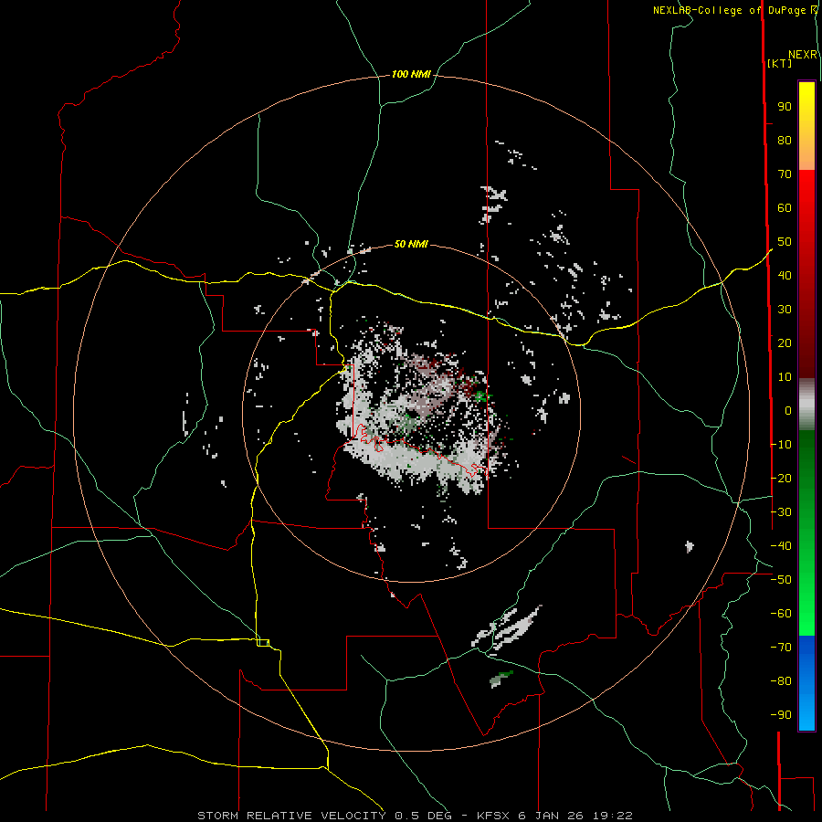Click the '-50' value on velocity scale

pos(781,580)
